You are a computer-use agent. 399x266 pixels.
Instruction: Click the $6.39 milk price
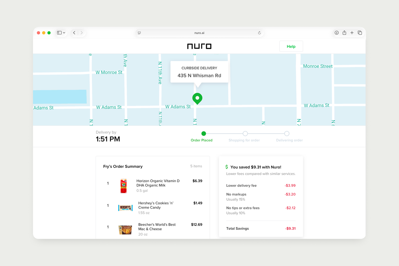click(197, 181)
